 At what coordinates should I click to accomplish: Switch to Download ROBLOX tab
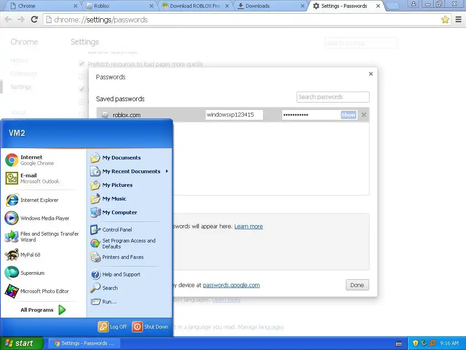coord(195,6)
